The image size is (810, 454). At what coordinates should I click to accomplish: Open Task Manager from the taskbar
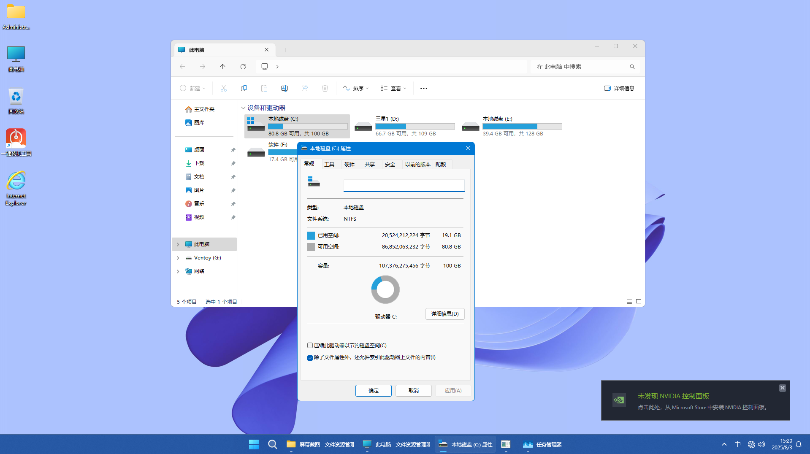pos(542,444)
